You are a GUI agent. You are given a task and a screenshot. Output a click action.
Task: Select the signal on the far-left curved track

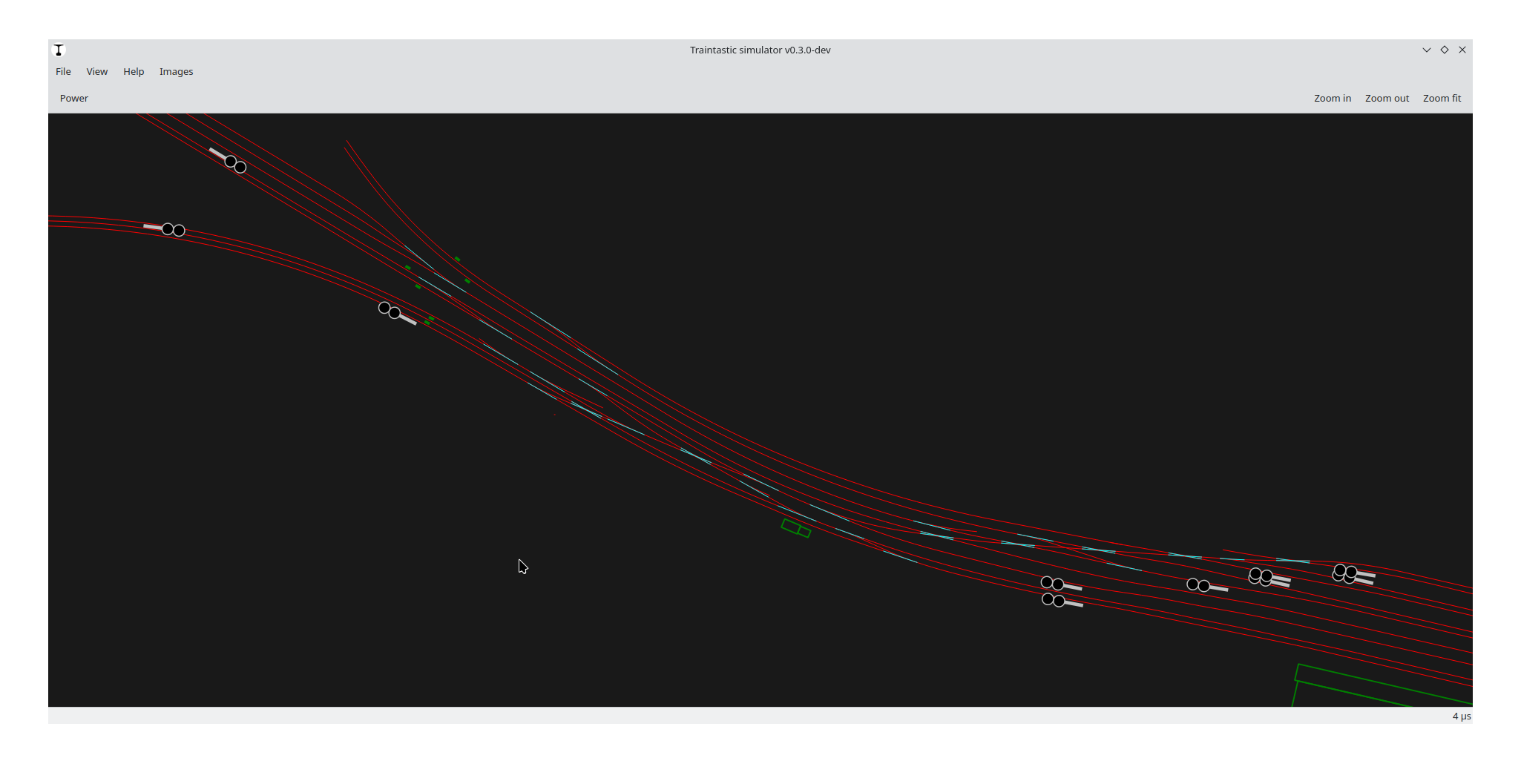pyautogui.click(x=172, y=229)
